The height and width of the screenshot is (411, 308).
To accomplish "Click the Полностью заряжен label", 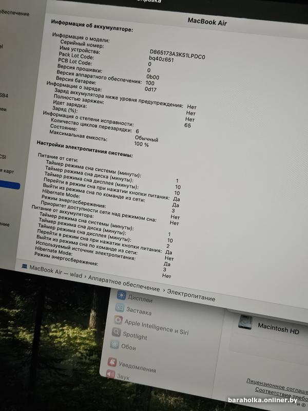I will click(x=79, y=99).
